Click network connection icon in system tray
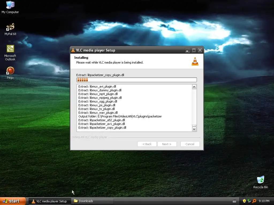 [x=249, y=201]
